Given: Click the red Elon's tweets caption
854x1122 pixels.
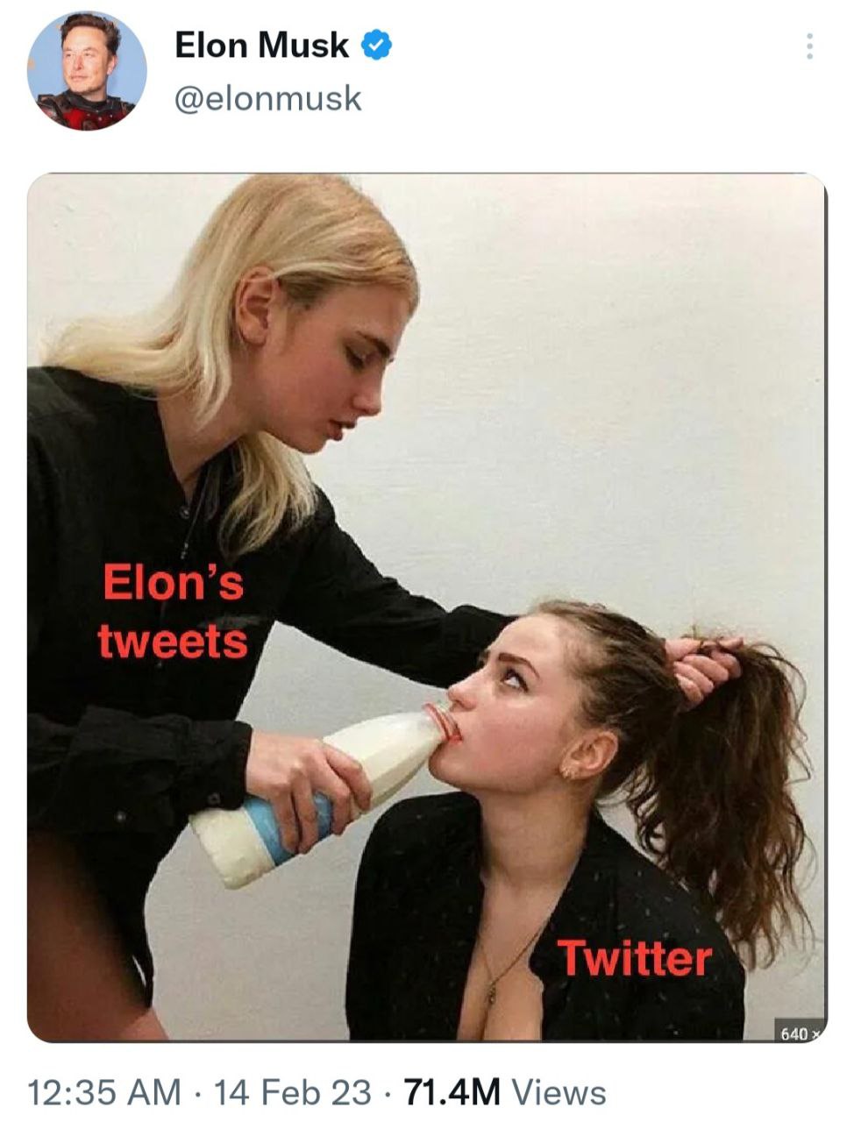Looking at the screenshot, I should tap(173, 611).
